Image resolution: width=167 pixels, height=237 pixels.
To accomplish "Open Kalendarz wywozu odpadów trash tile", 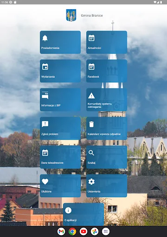I will coord(107,128).
